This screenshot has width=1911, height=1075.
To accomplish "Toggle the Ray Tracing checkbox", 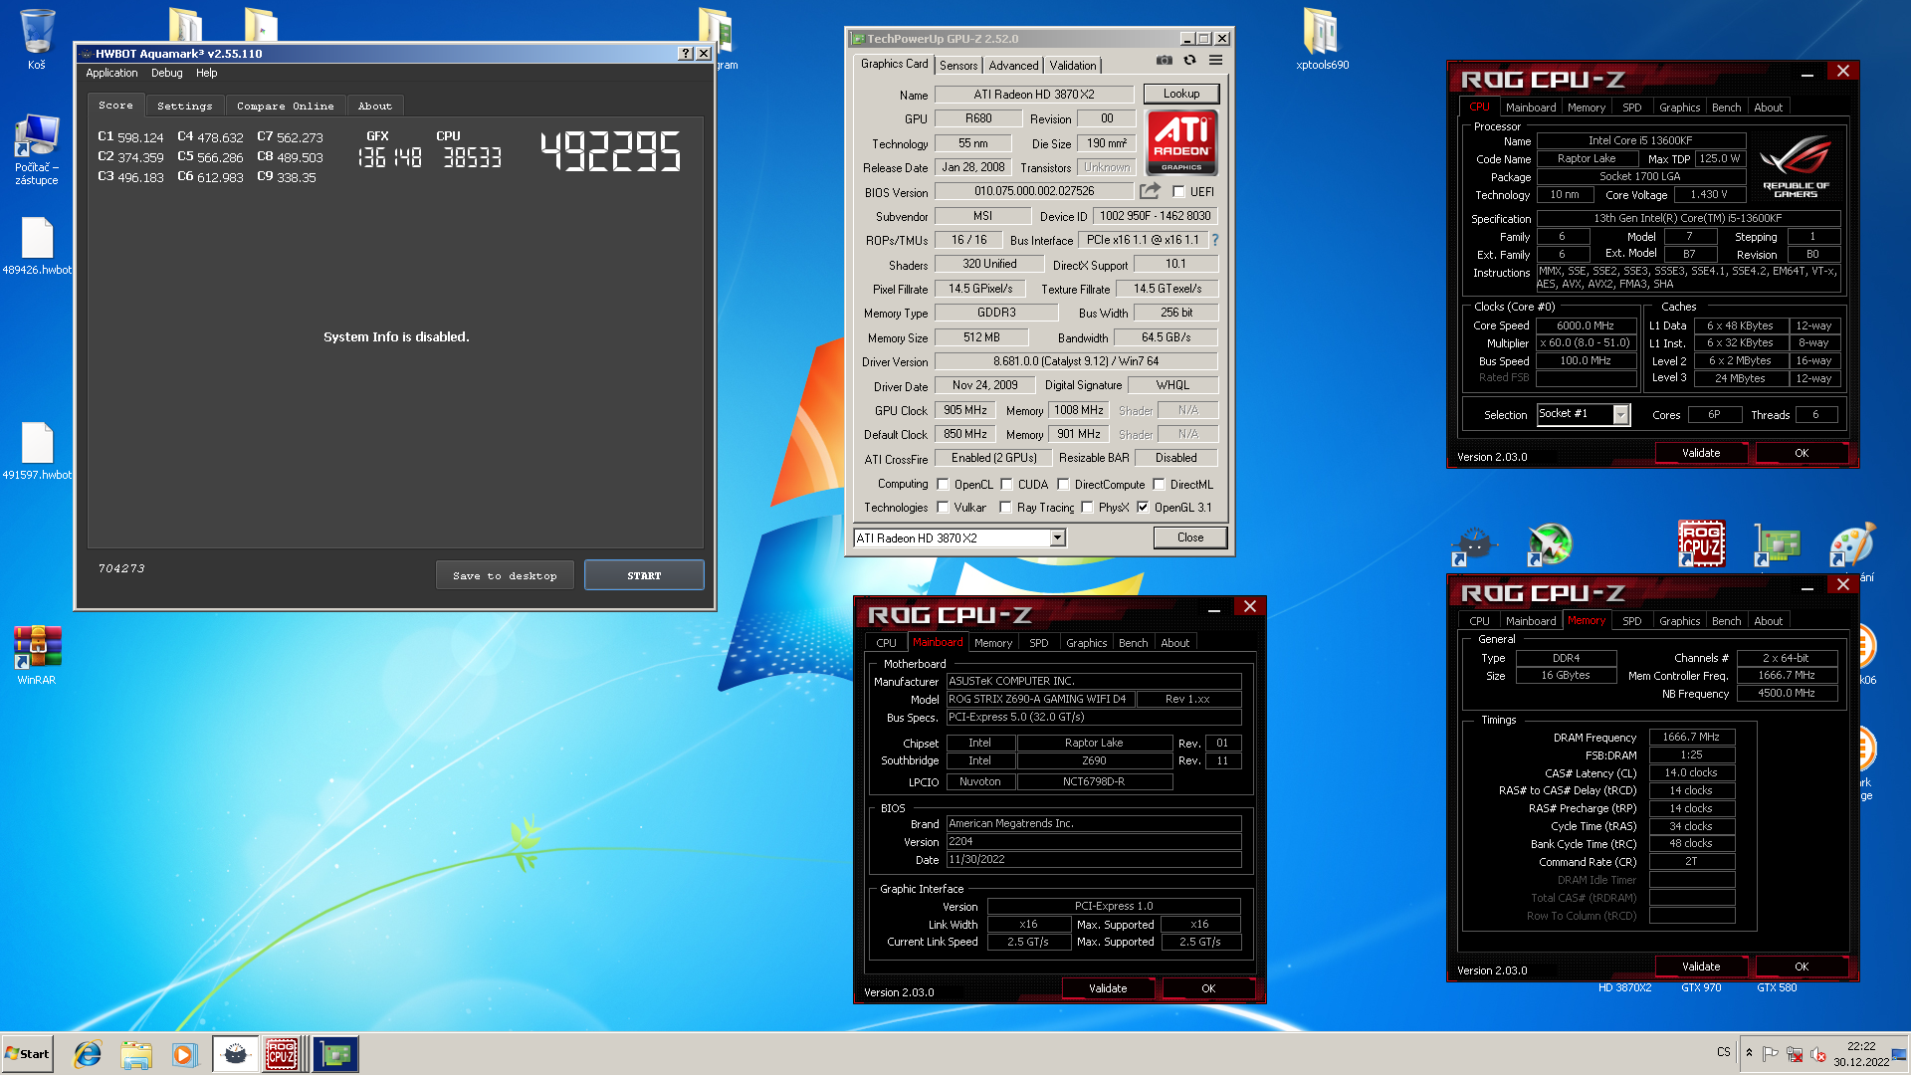I will (x=1005, y=508).
